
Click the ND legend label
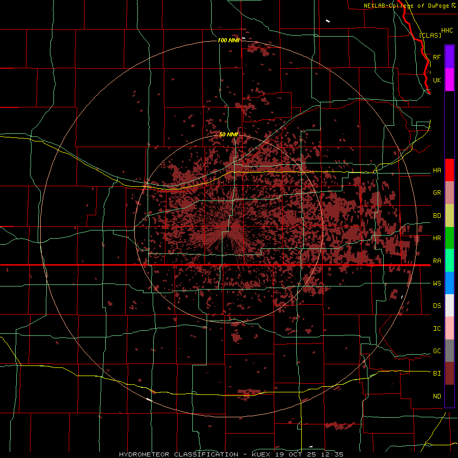(437, 396)
